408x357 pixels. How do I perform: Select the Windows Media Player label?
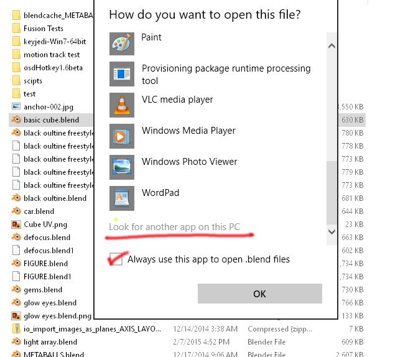point(188,131)
